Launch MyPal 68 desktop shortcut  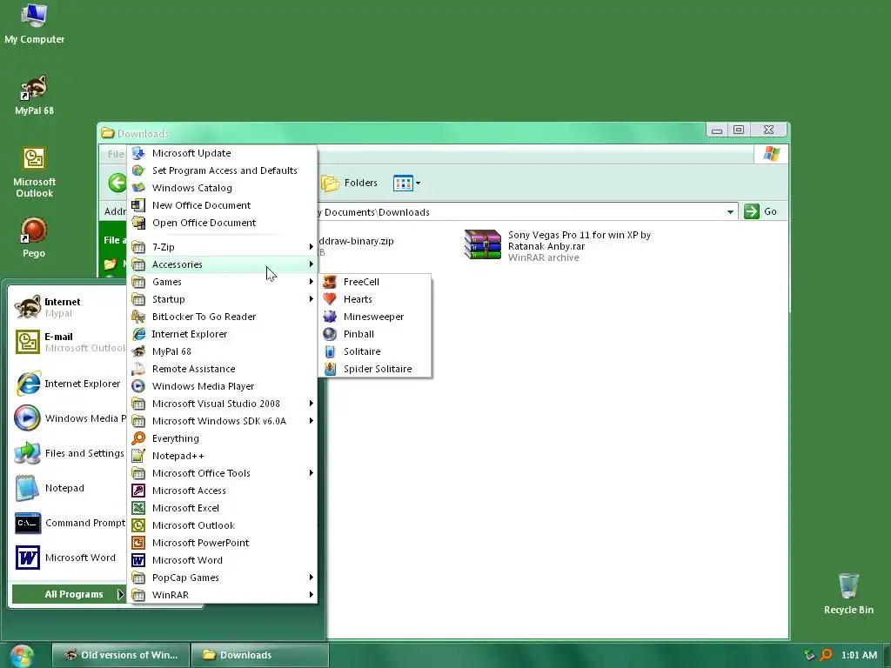34,95
